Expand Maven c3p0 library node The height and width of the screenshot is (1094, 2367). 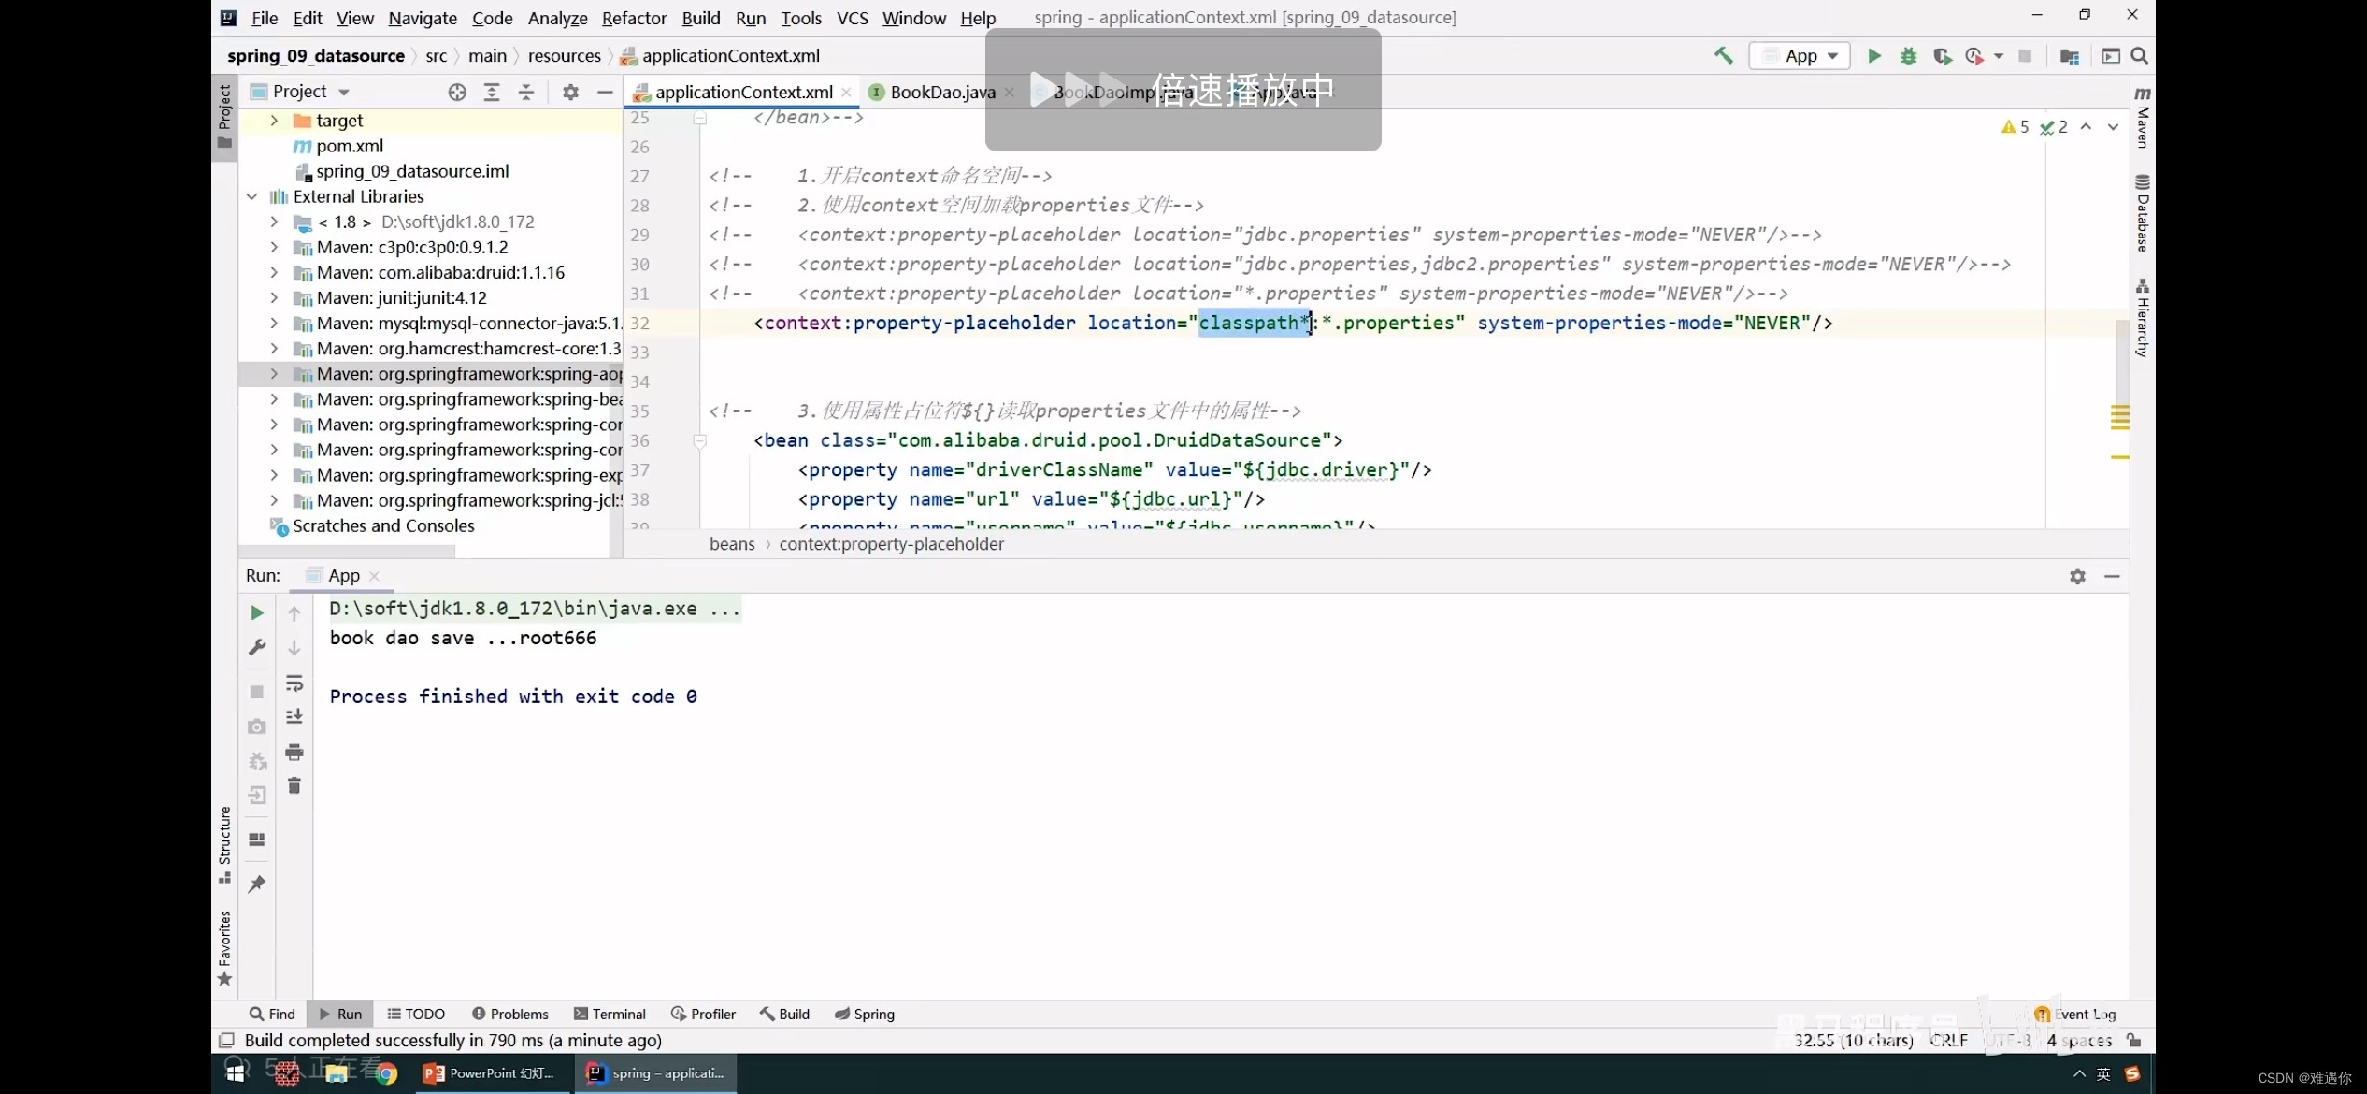point(274,247)
